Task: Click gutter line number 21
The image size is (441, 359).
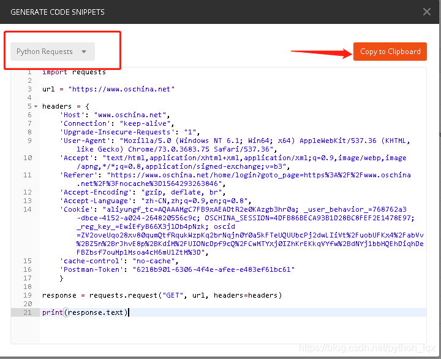Action: click(28, 312)
